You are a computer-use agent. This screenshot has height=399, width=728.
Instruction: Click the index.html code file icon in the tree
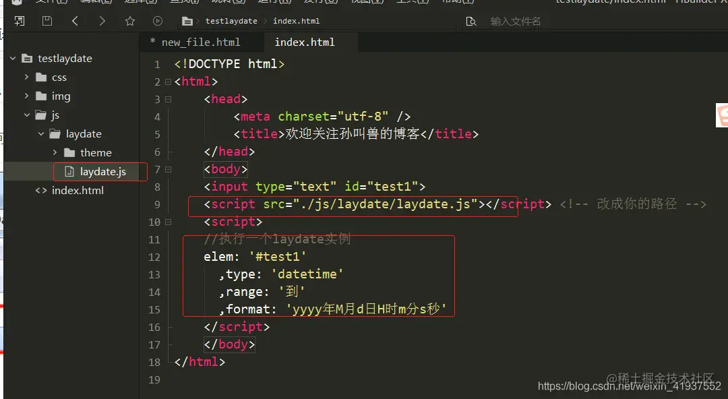tap(41, 191)
